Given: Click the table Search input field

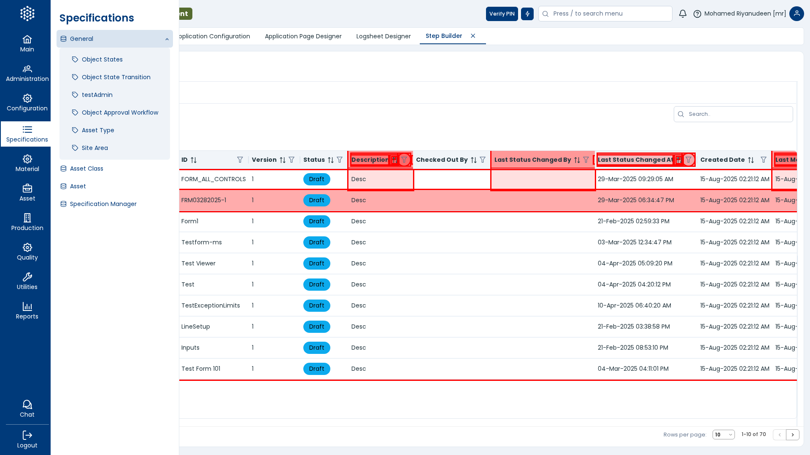Looking at the screenshot, I should point(738,114).
